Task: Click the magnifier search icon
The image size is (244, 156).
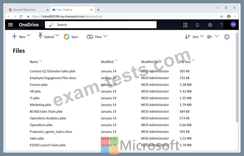Action: [x=51, y=24]
